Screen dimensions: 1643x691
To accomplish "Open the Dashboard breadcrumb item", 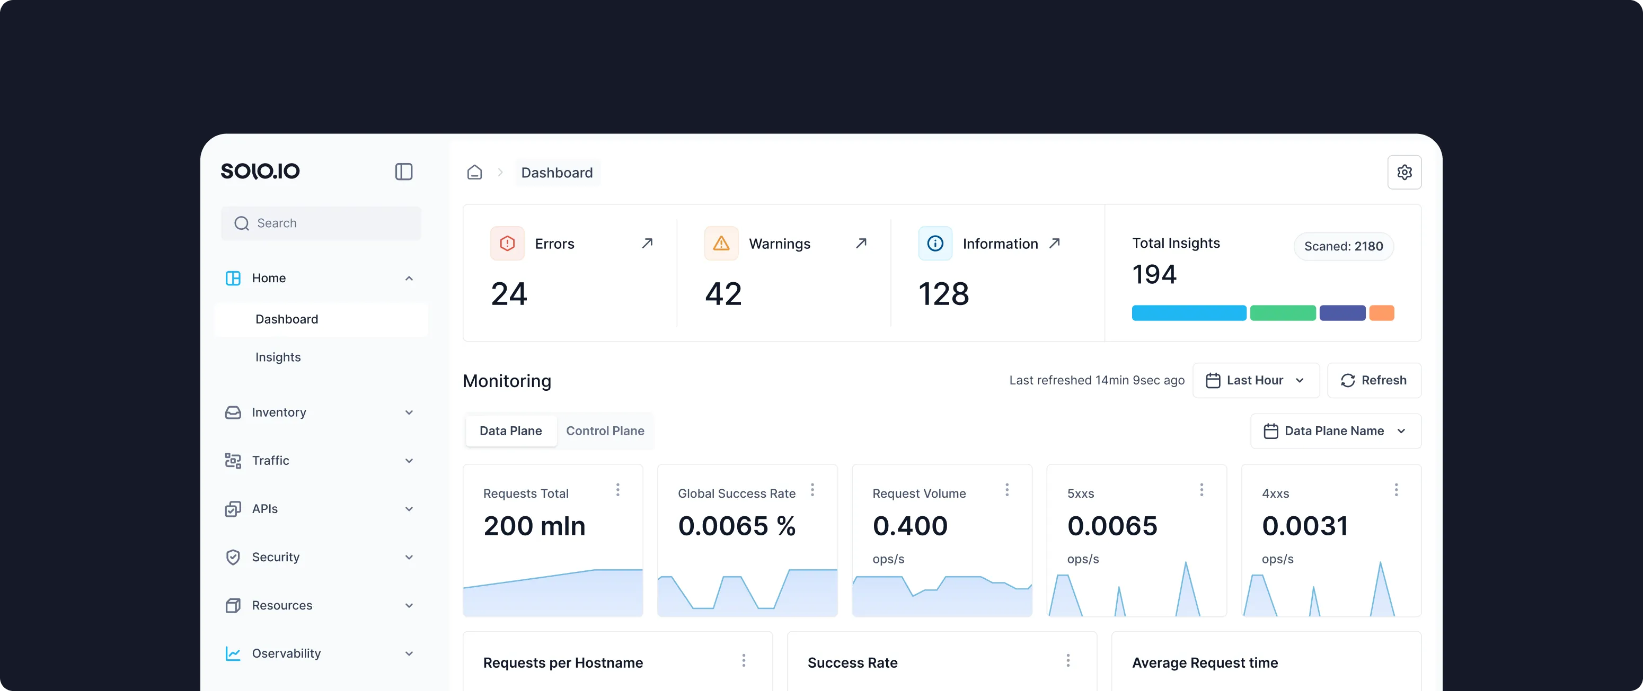I will [557, 172].
